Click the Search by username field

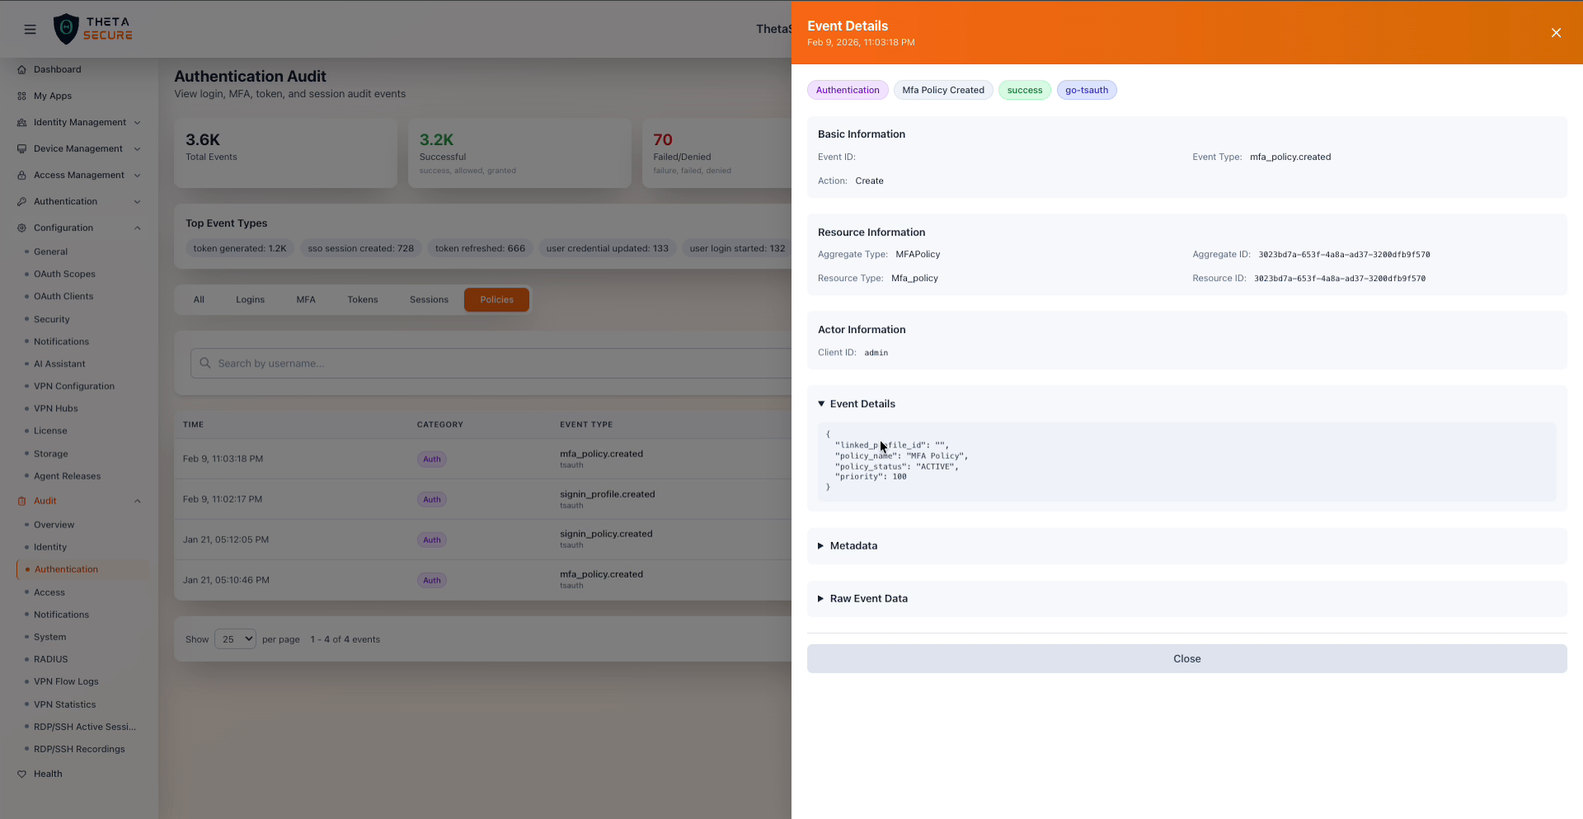(495, 363)
